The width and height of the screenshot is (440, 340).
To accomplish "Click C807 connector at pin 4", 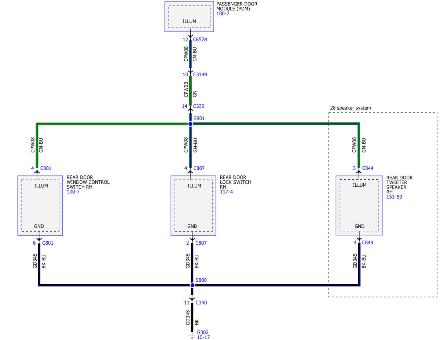I will point(199,169).
